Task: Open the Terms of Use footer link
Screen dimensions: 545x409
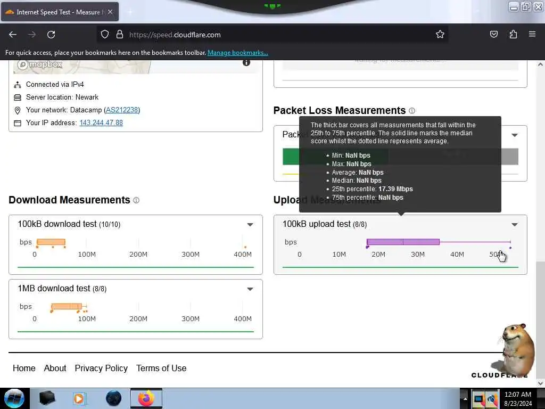Action: (161, 368)
